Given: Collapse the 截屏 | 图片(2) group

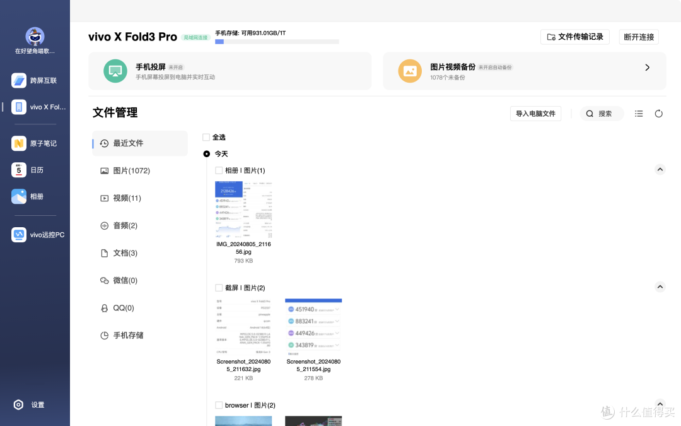Looking at the screenshot, I should pos(660,287).
